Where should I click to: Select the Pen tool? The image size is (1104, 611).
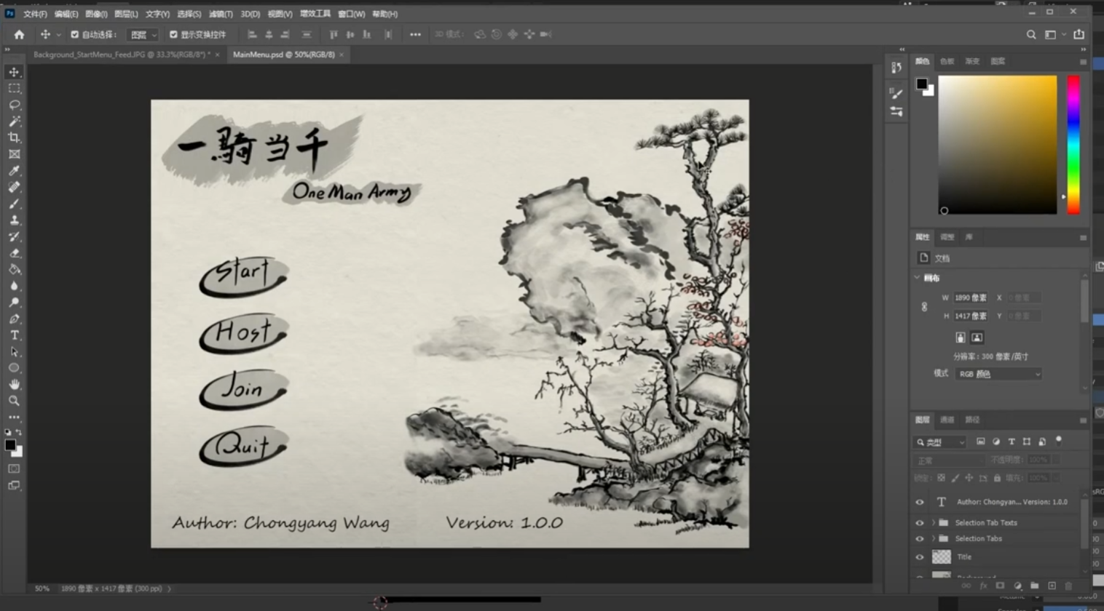[x=14, y=319]
